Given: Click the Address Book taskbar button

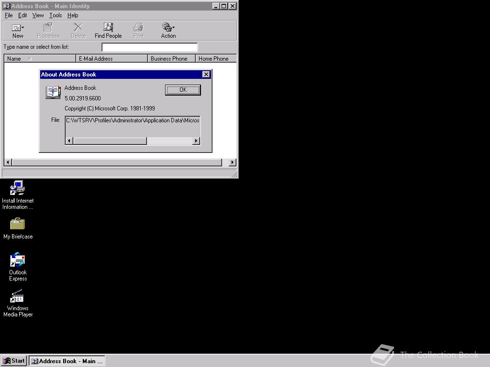Looking at the screenshot, I should (x=67, y=361).
